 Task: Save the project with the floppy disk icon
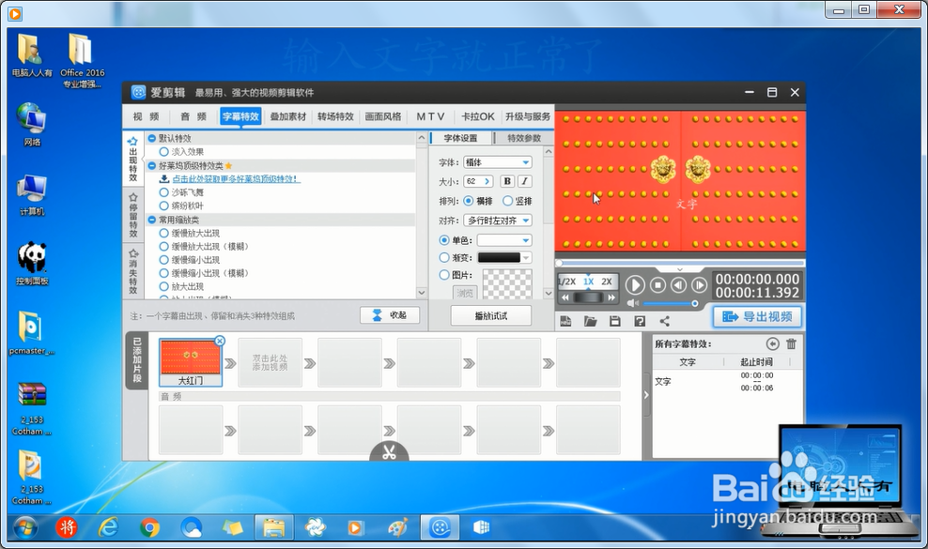pyautogui.click(x=615, y=321)
